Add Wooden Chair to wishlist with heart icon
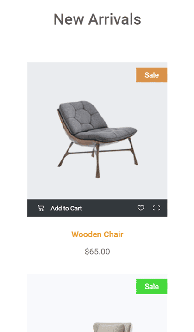 click(141, 208)
